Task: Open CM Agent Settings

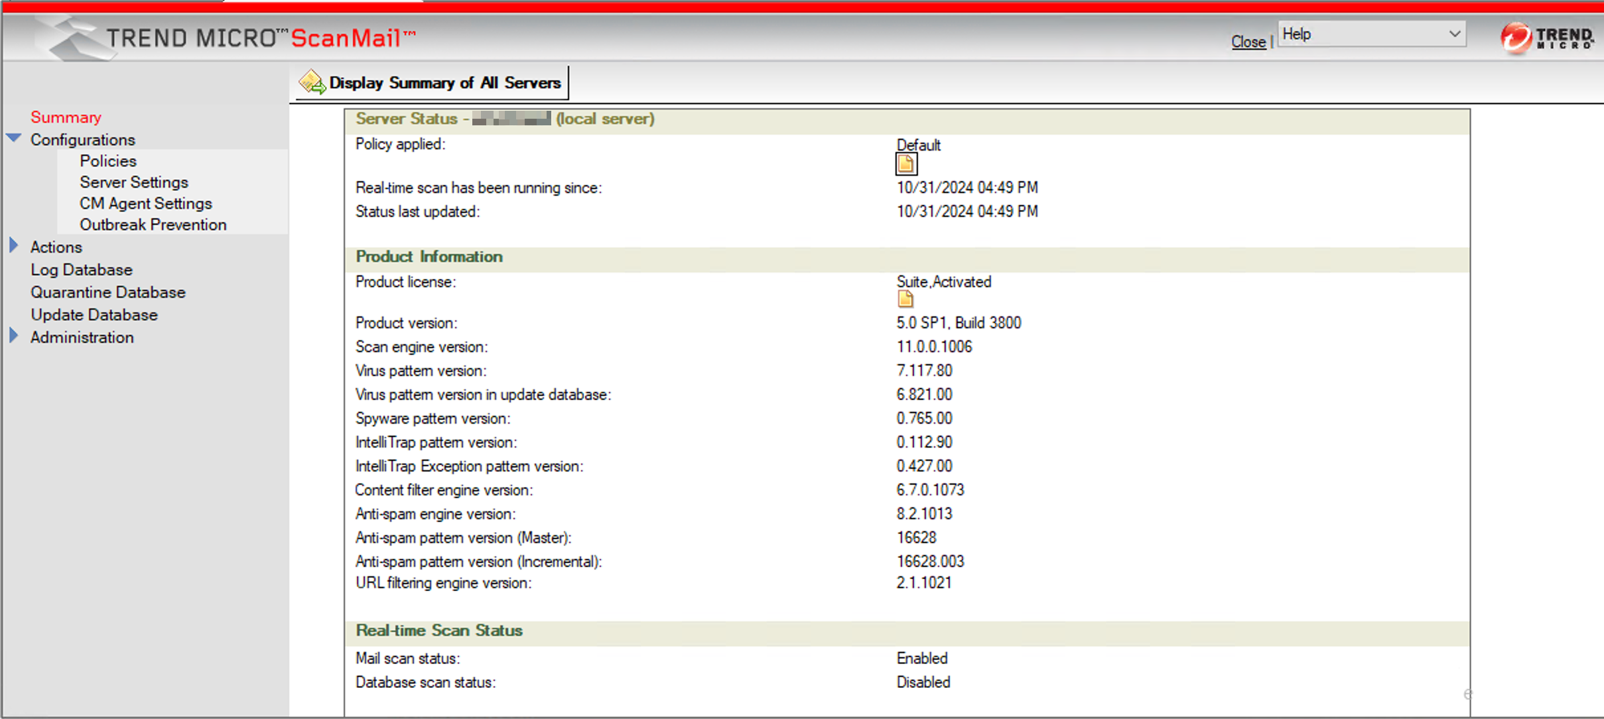Action: 146,204
